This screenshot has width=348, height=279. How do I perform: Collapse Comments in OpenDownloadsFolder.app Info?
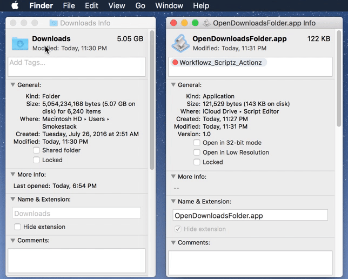tap(173, 243)
